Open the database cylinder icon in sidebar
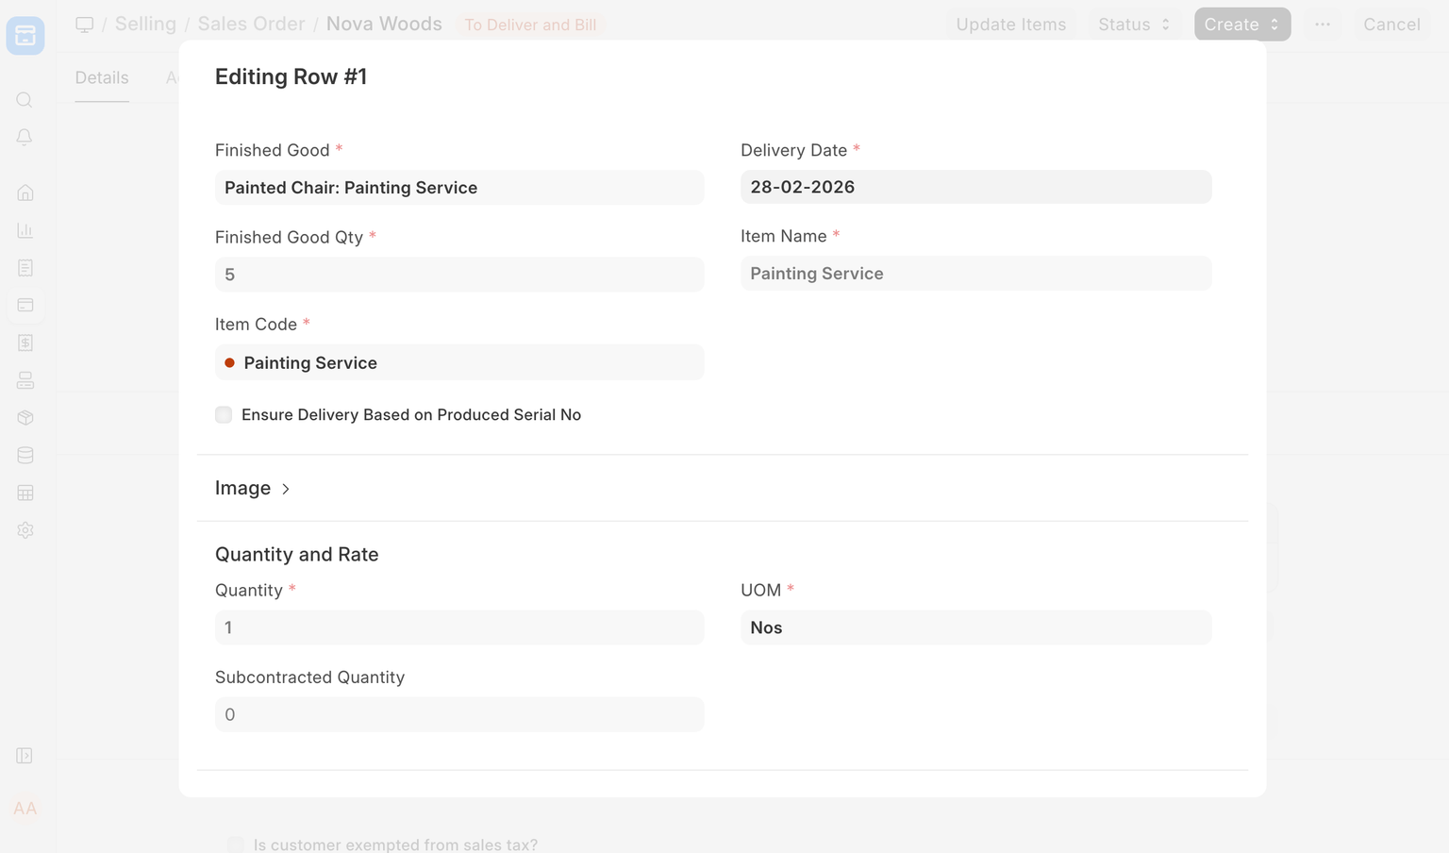Screen dimensions: 1449x853 pos(25,455)
